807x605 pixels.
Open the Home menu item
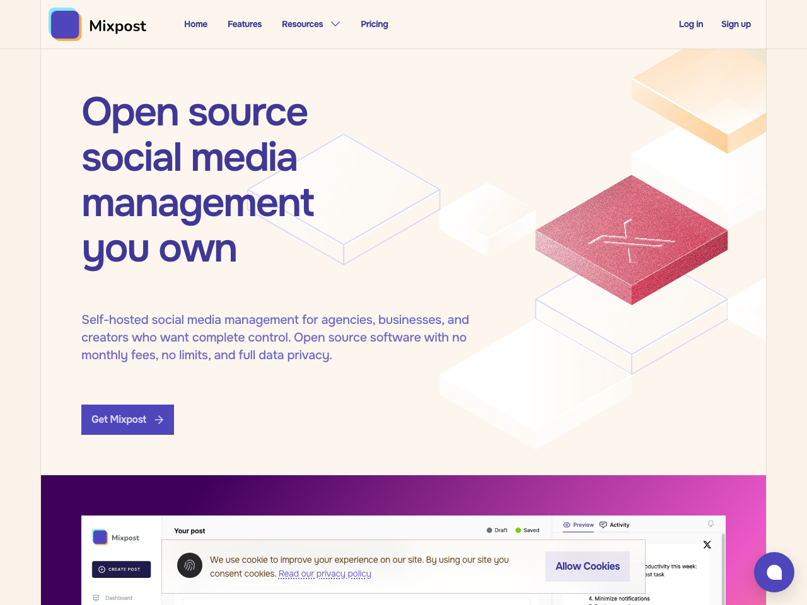point(195,24)
